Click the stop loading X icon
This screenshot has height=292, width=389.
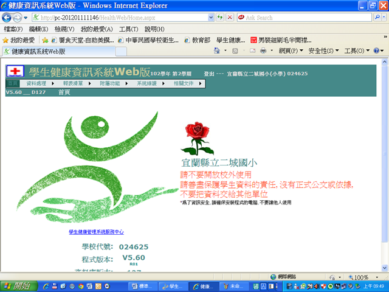point(230,18)
